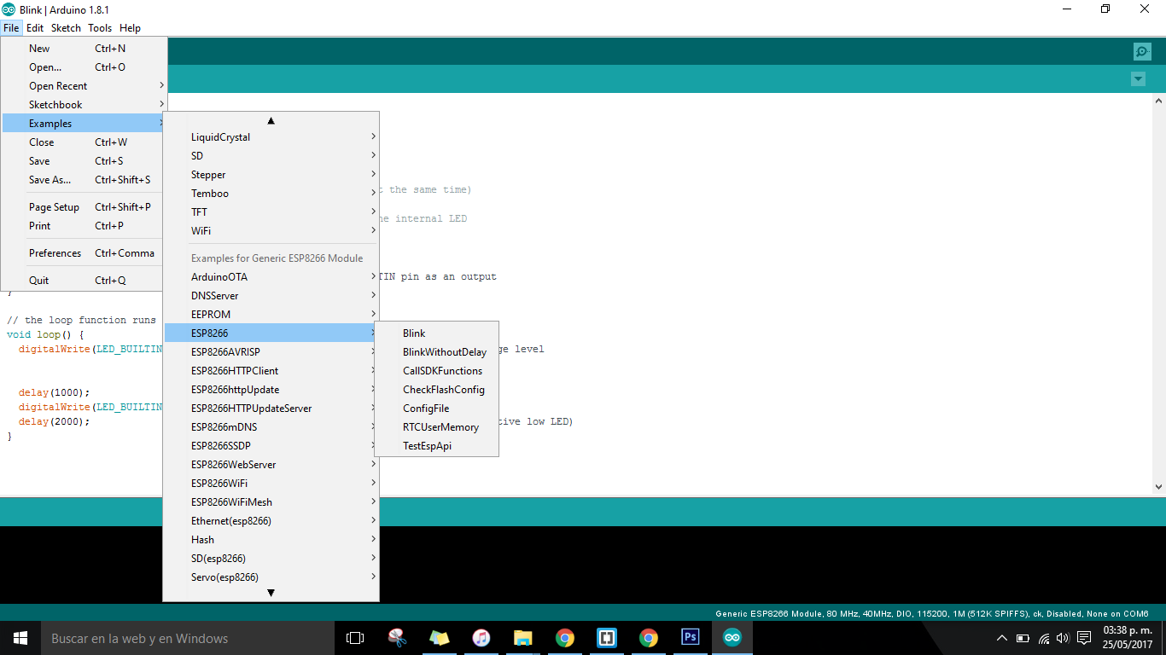Click the volume speaker tray icon
The image size is (1166, 655).
tap(1063, 638)
